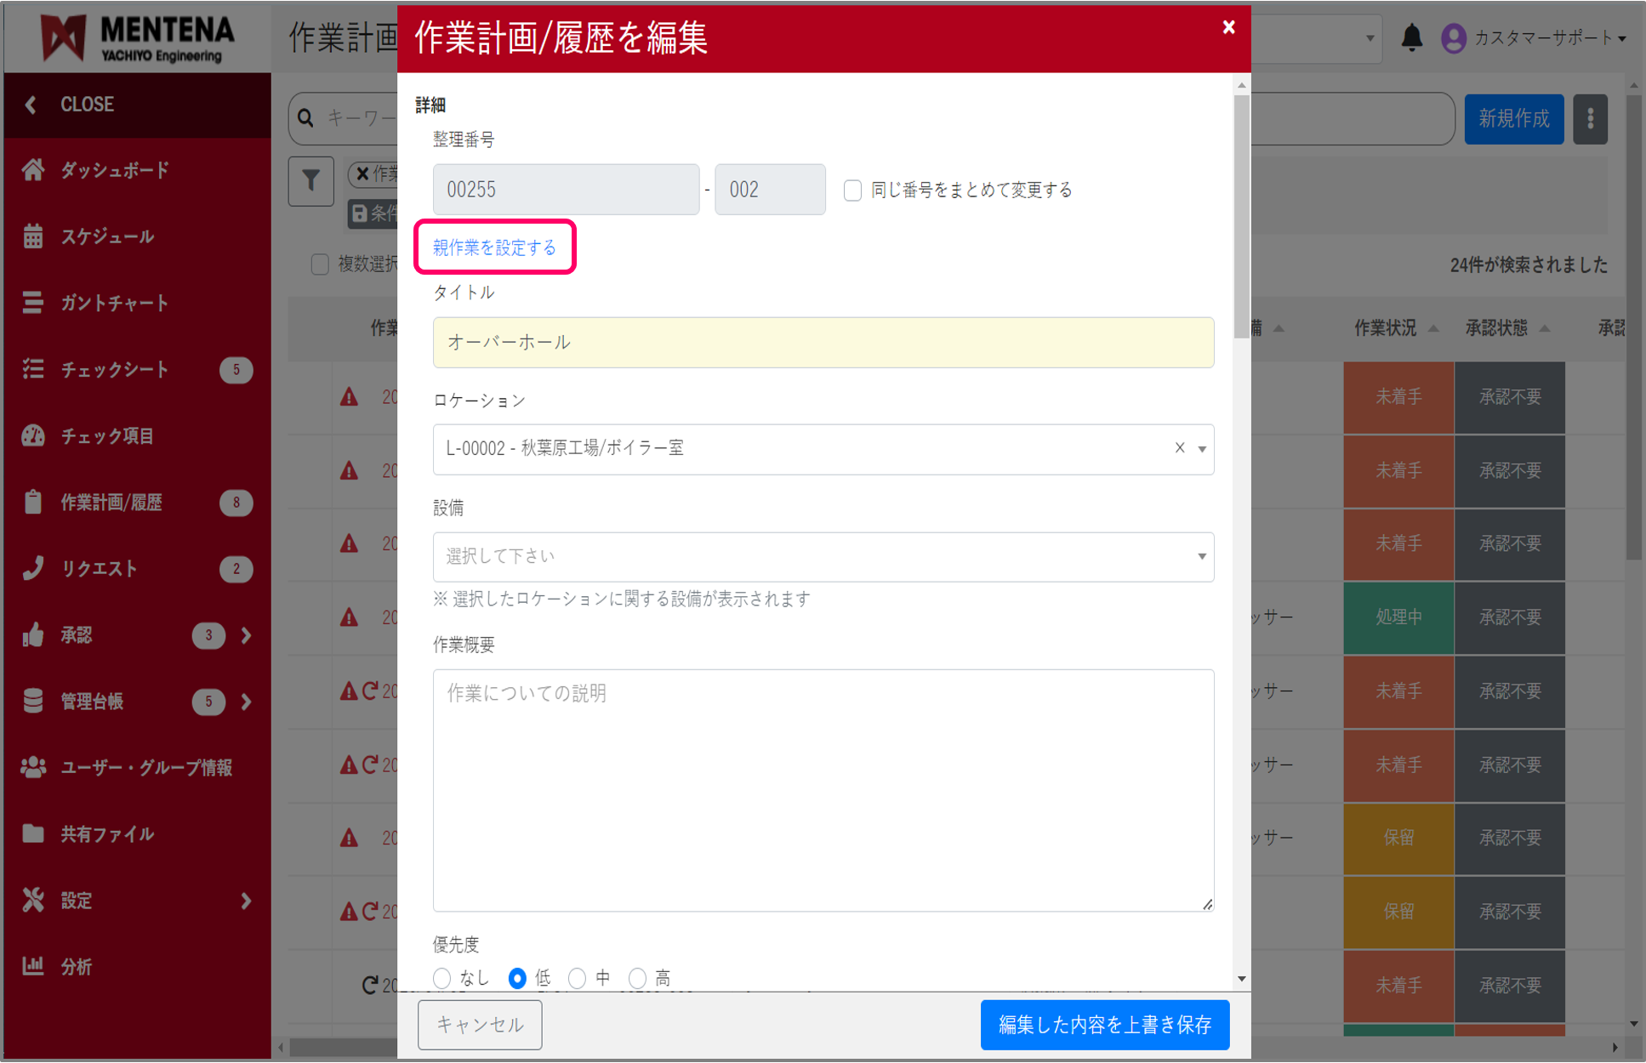Open Analysis via chart icon
Viewport: 1646px width, 1063px height.
pyautogui.click(x=33, y=966)
